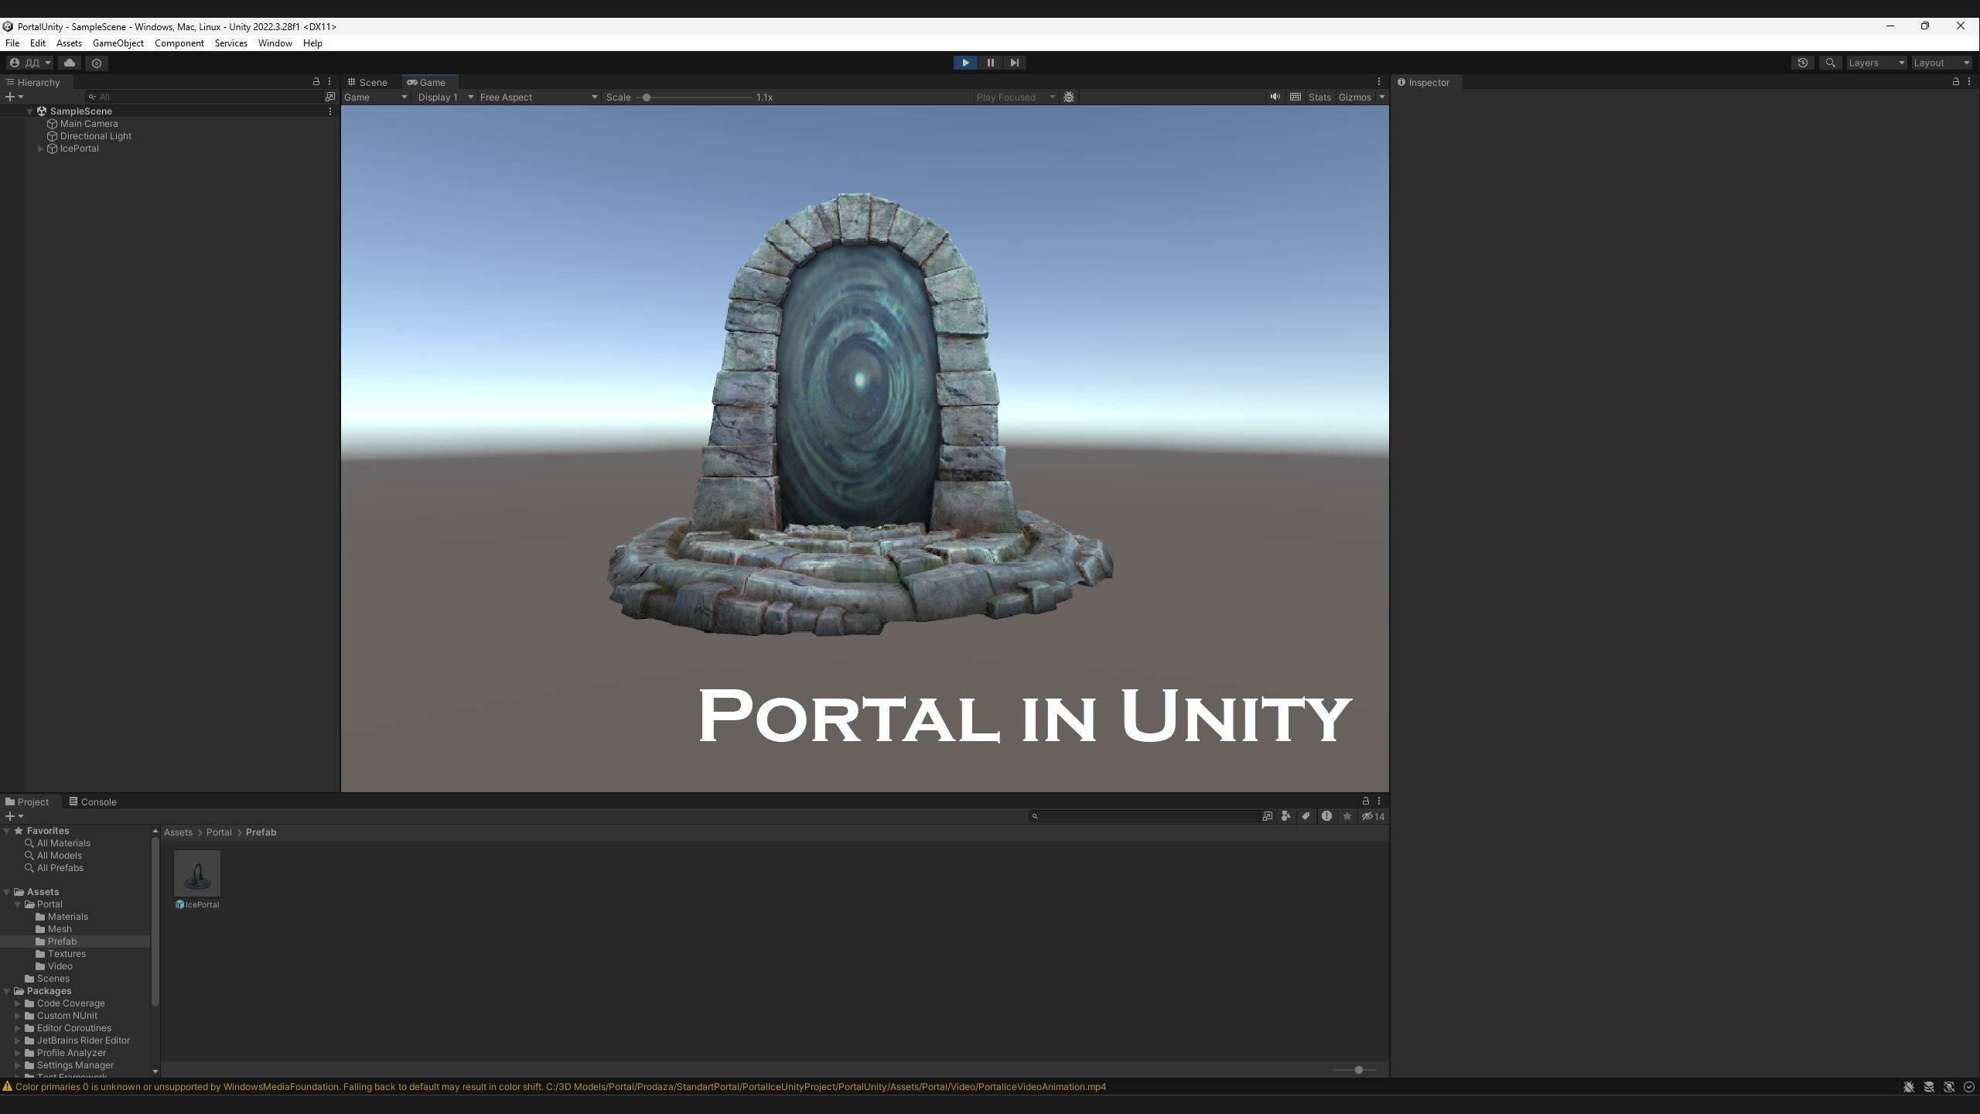The width and height of the screenshot is (1980, 1114).
Task: Toggle Unity Shortcuts keyboard icon
Action: pos(1296,97)
